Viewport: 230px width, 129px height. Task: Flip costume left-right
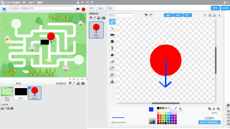210,15
